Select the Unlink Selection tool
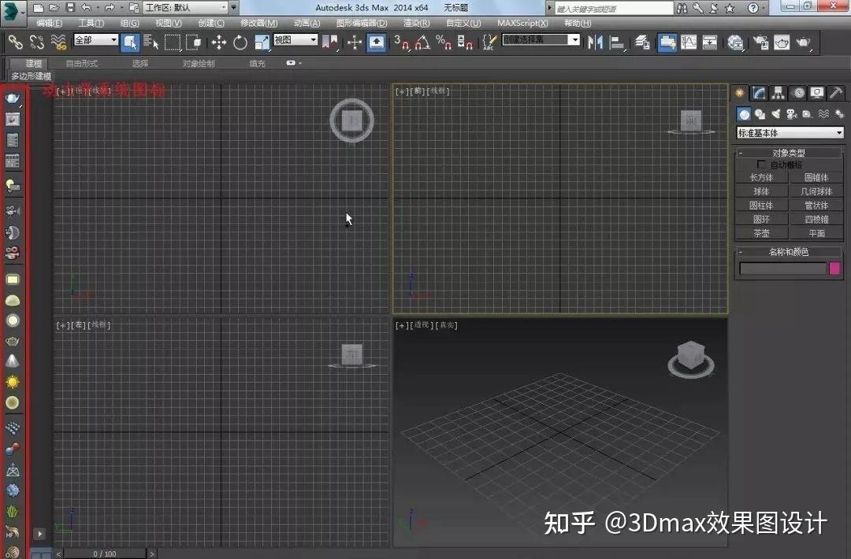 pos(37,42)
